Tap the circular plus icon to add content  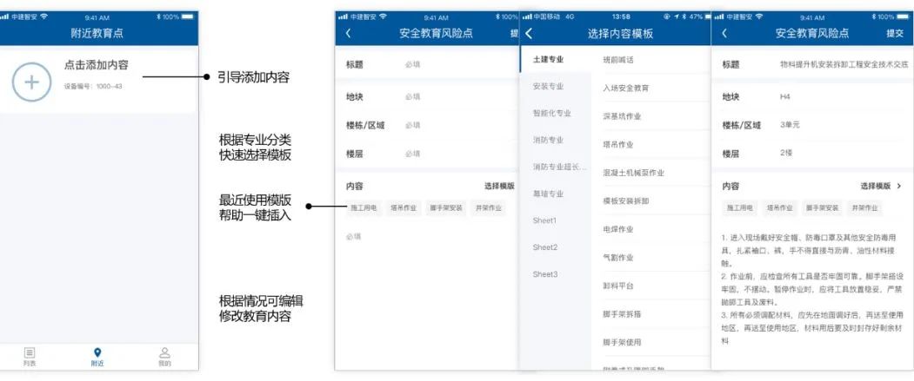[x=32, y=82]
